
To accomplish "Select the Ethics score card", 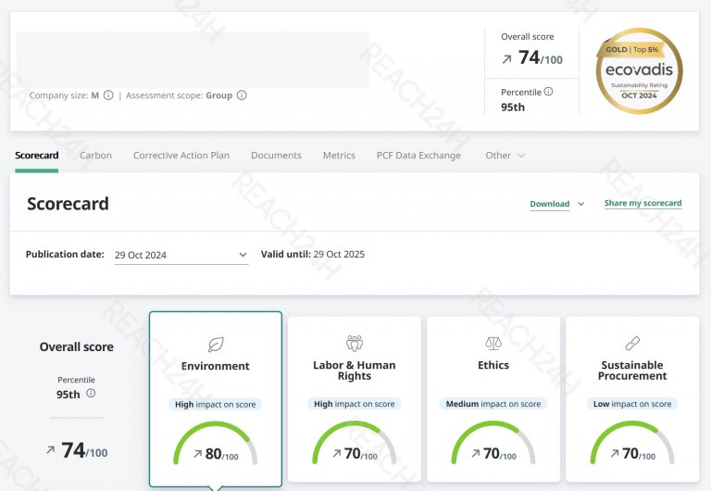I will click(493, 399).
